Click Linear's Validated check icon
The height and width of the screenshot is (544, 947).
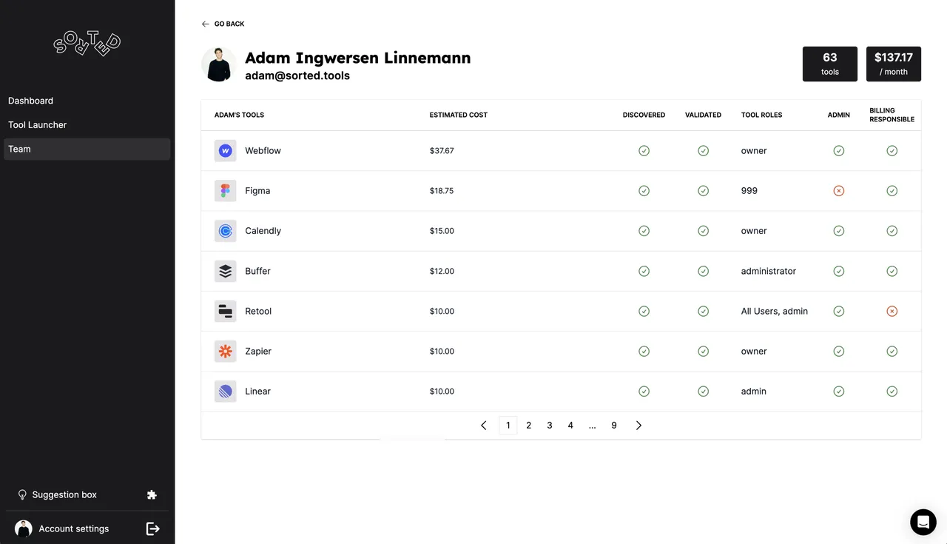click(x=703, y=391)
